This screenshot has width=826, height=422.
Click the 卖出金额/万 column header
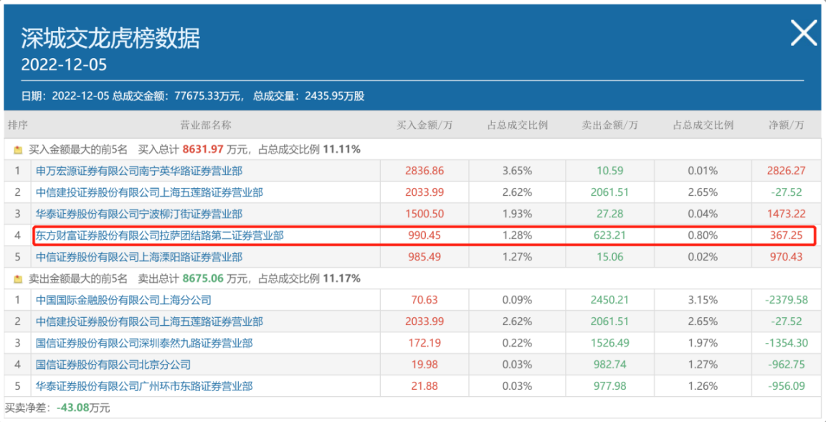[x=610, y=125]
